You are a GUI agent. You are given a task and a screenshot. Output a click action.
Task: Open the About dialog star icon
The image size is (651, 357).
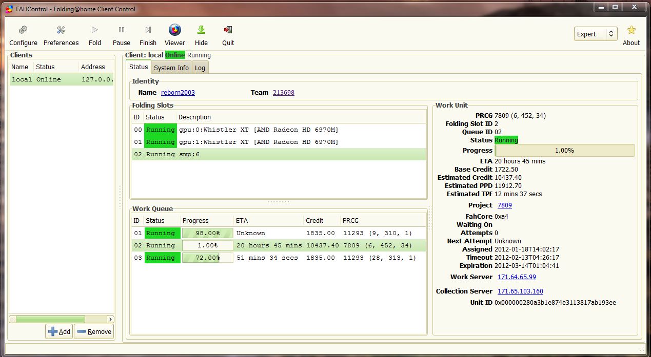[632, 36]
